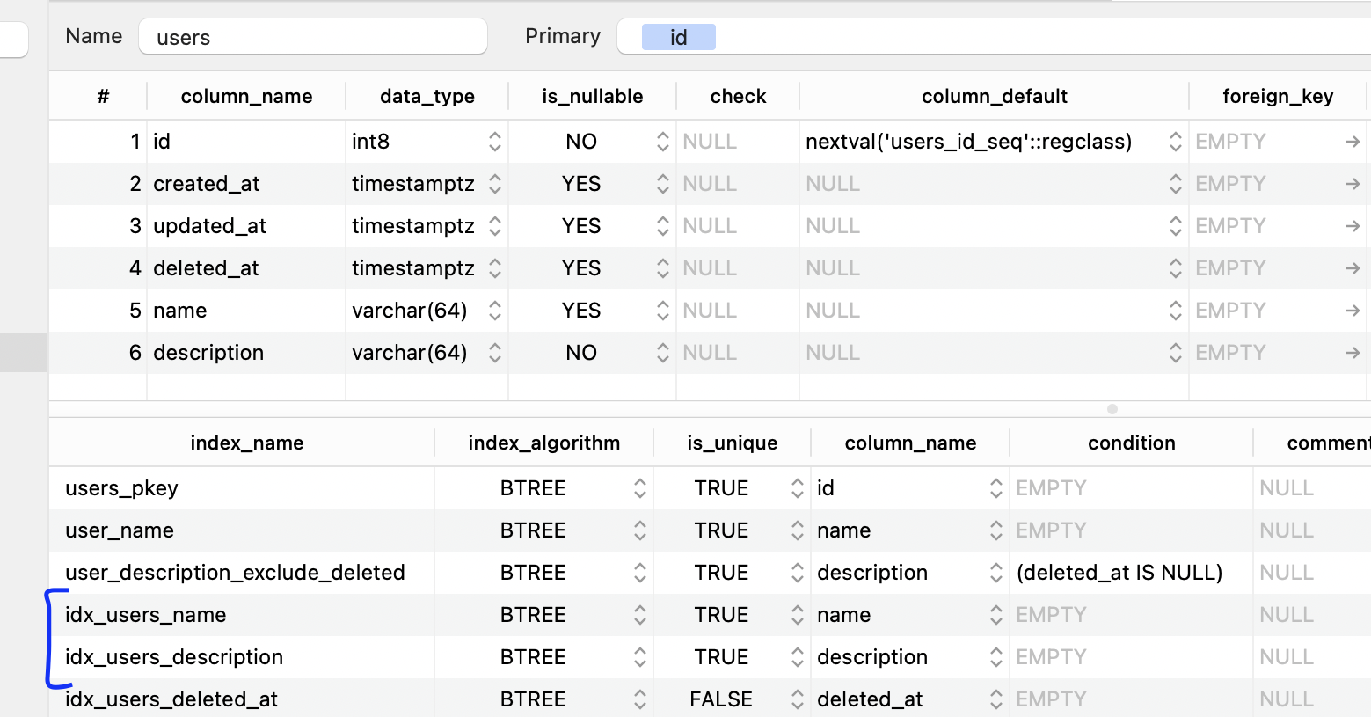Select the column_name header to sort
The height and width of the screenshot is (717, 1371).
click(x=246, y=96)
